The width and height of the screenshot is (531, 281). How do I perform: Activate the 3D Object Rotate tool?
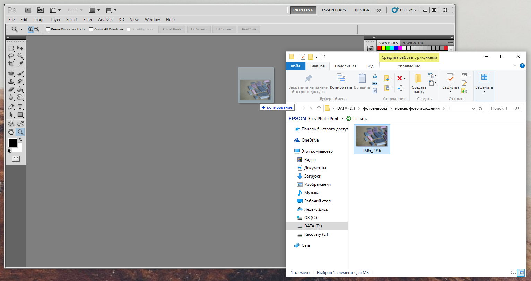(x=11, y=124)
